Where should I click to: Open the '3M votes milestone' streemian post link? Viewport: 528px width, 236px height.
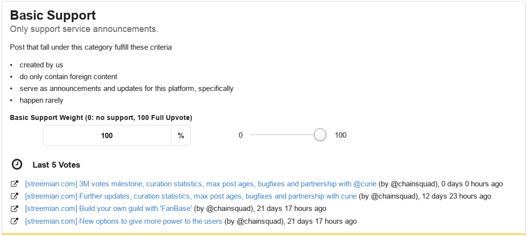click(x=201, y=184)
